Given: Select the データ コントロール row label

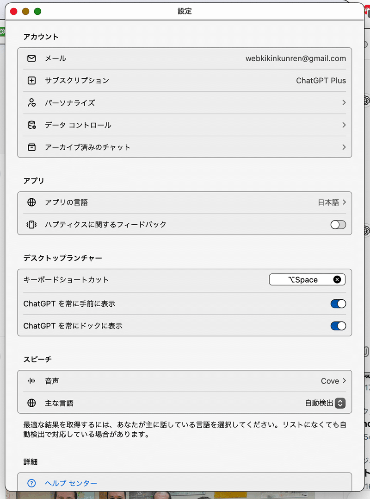Looking at the screenshot, I should pos(78,125).
